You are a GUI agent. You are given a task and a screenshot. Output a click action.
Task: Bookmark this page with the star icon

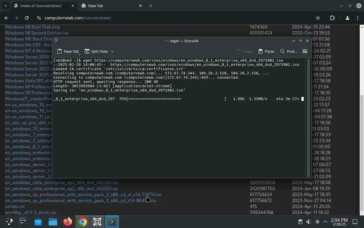(318, 18)
